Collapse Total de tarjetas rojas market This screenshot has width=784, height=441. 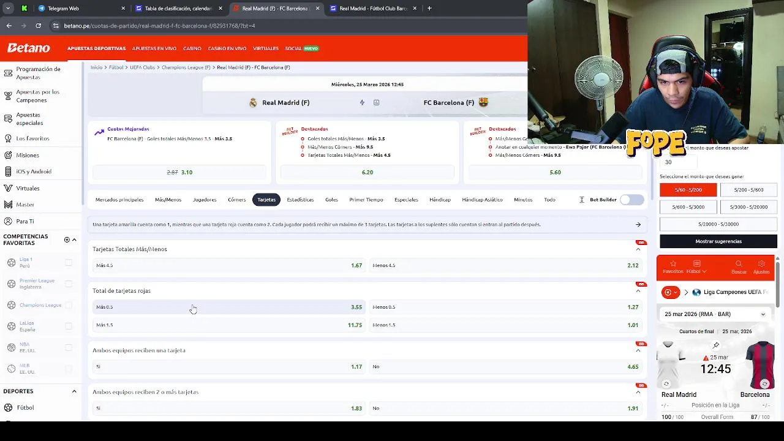(x=638, y=291)
